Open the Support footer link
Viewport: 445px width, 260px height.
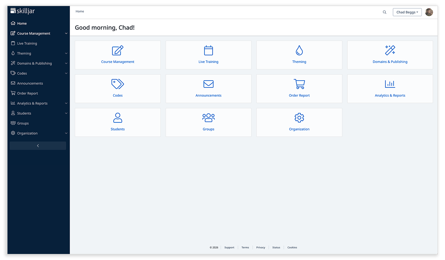[229, 247]
